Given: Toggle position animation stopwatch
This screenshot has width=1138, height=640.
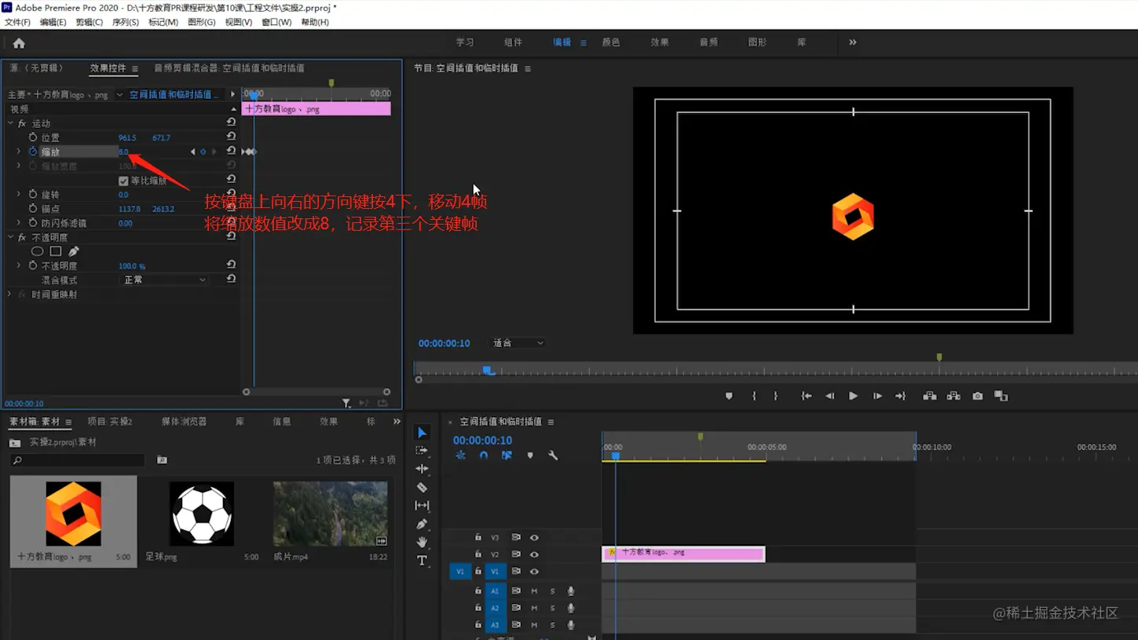Looking at the screenshot, I should [33, 137].
